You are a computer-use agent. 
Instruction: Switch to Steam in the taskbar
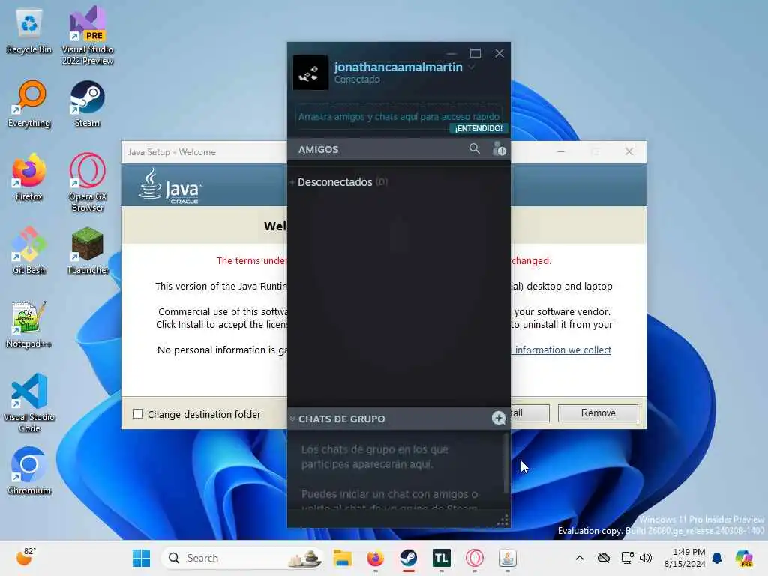coord(409,558)
